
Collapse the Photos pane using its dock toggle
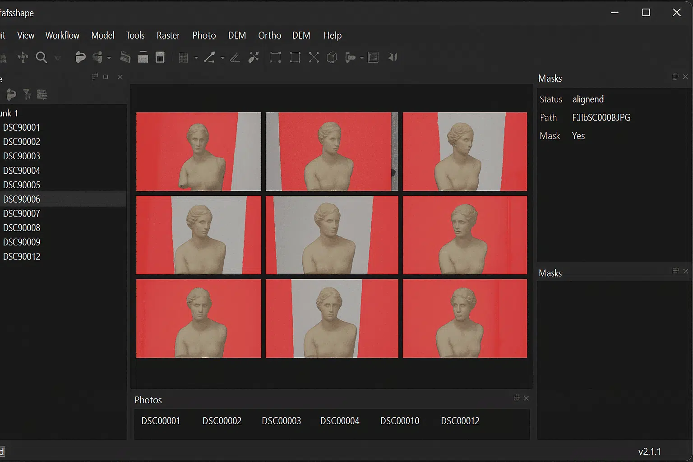pos(517,398)
